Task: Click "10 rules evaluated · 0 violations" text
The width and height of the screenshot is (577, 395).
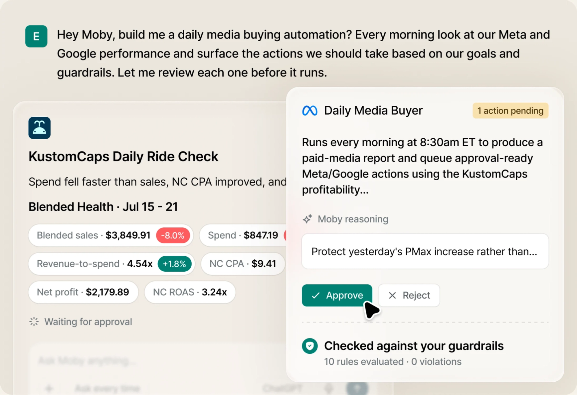Action: tap(393, 362)
